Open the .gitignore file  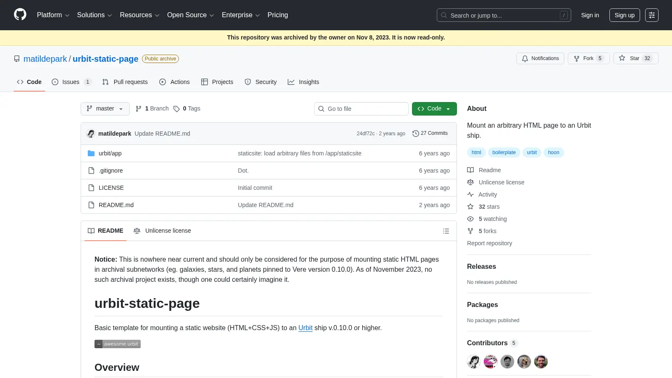coord(111,171)
